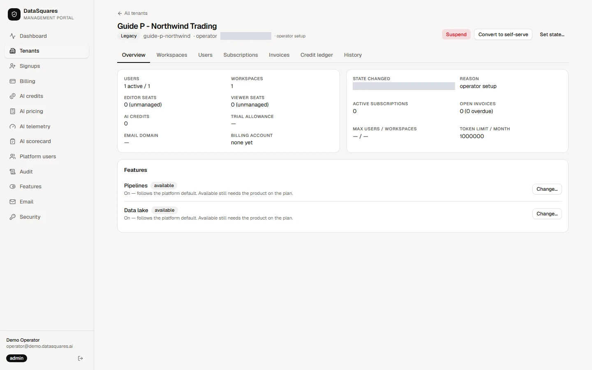The width and height of the screenshot is (592, 370).
Task: Click the Tenants building icon
Action: [13, 51]
